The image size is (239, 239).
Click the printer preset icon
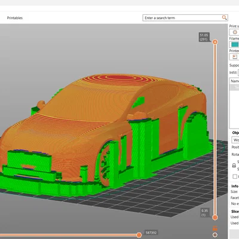235,57
